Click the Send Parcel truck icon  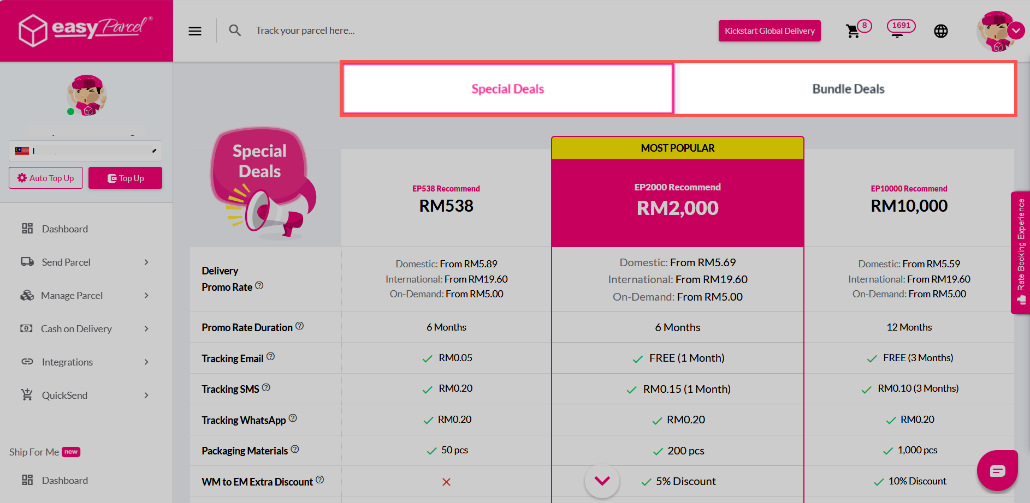pyautogui.click(x=27, y=262)
